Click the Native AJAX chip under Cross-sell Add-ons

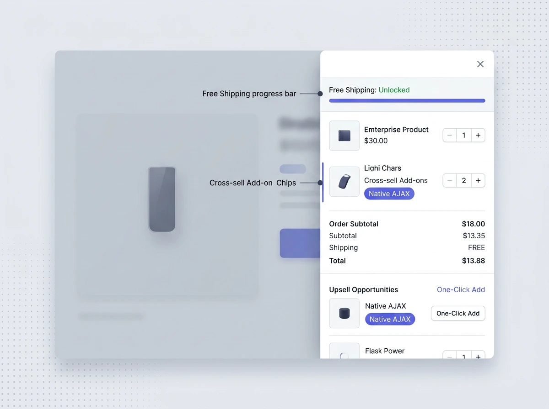click(389, 194)
